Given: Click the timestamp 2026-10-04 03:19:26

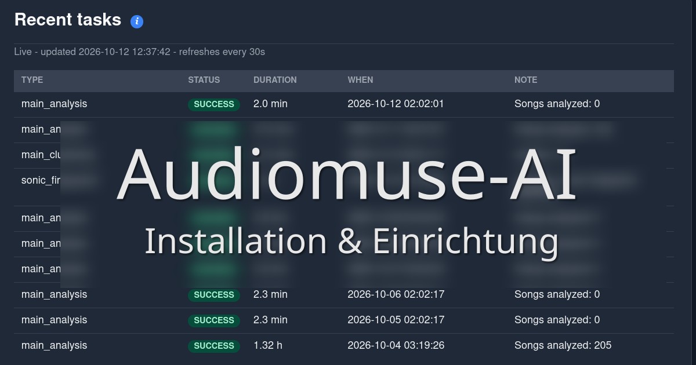Looking at the screenshot, I should [x=396, y=345].
